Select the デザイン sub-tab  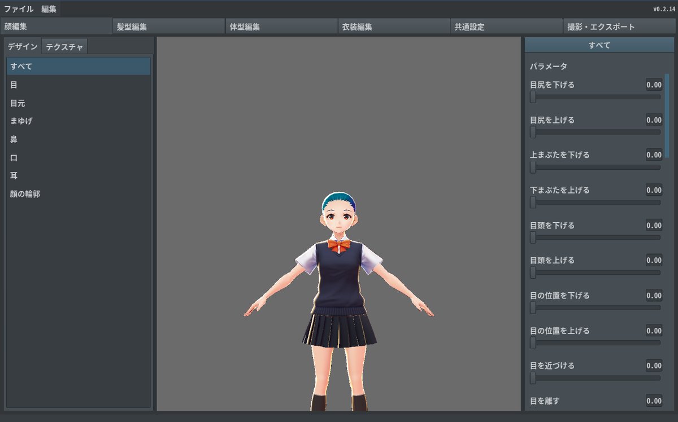coord(23,47)
